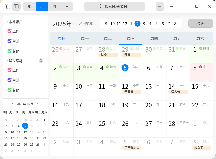Refresh the 鲜衣怒马 account sync
Viewport: 216px width, 159px height.
[x=41, y=61]
